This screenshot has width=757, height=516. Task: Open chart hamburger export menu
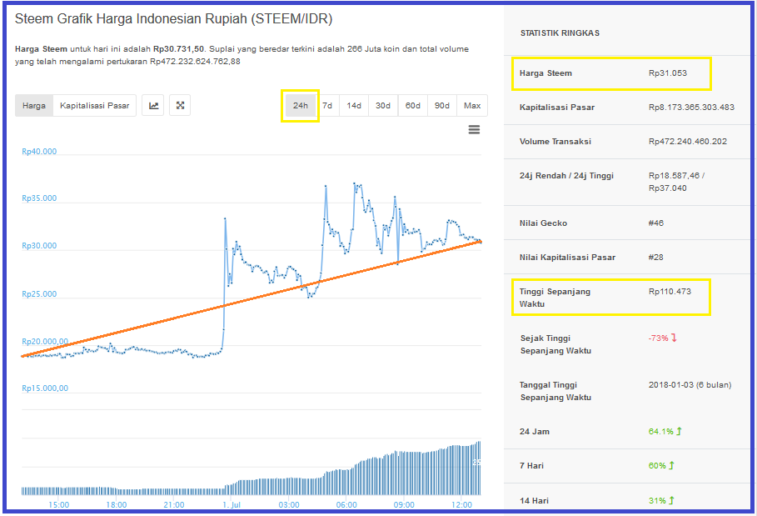[474, 129]
